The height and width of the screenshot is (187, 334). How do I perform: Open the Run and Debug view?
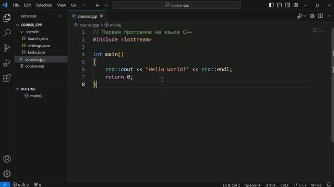pyautogui.click(x=7, y=63)
